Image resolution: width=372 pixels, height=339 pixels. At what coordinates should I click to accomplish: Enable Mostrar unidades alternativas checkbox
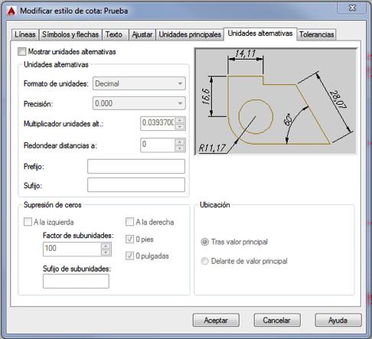coord(22,52)
